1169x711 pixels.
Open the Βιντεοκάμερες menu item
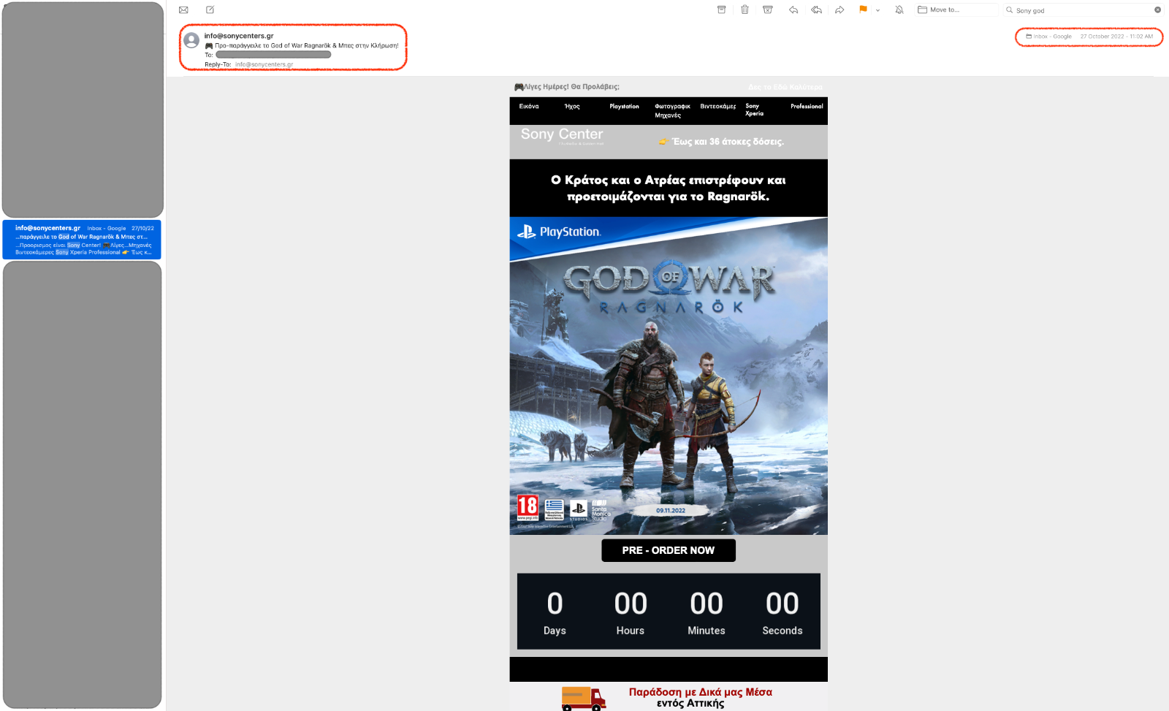718,107
